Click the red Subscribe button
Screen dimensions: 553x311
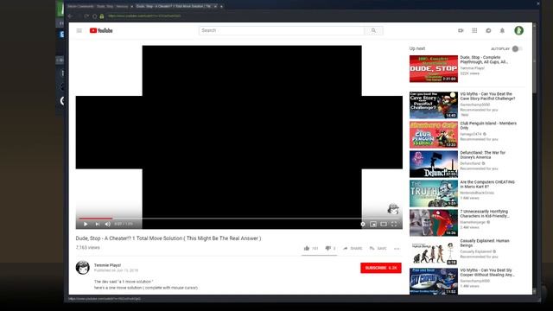[380, 268]
